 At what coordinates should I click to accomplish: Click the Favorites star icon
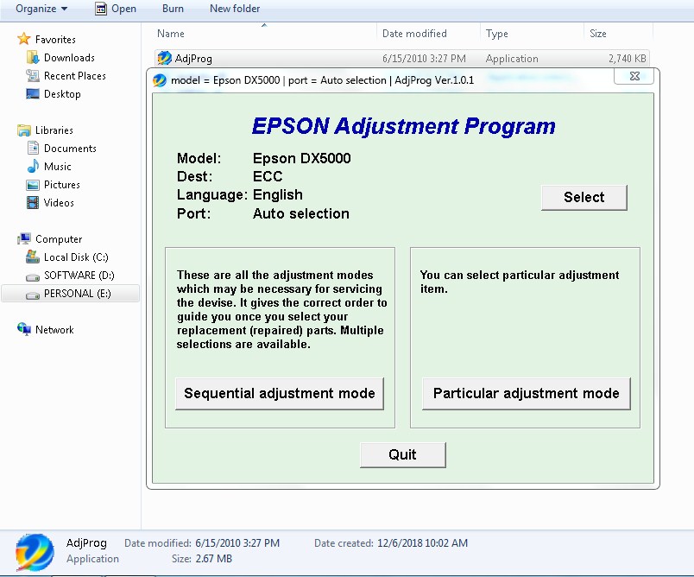coord(24,39)
